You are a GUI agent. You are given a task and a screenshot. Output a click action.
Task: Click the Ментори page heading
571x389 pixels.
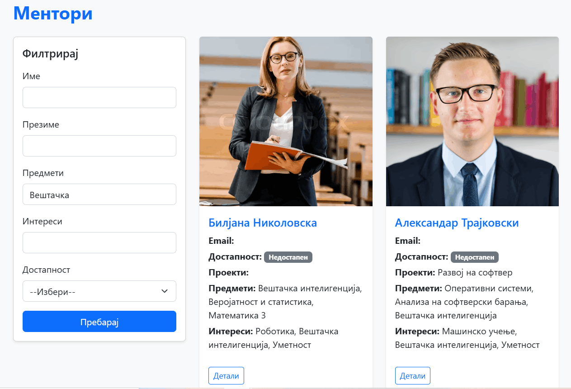[x=53, y=13]
